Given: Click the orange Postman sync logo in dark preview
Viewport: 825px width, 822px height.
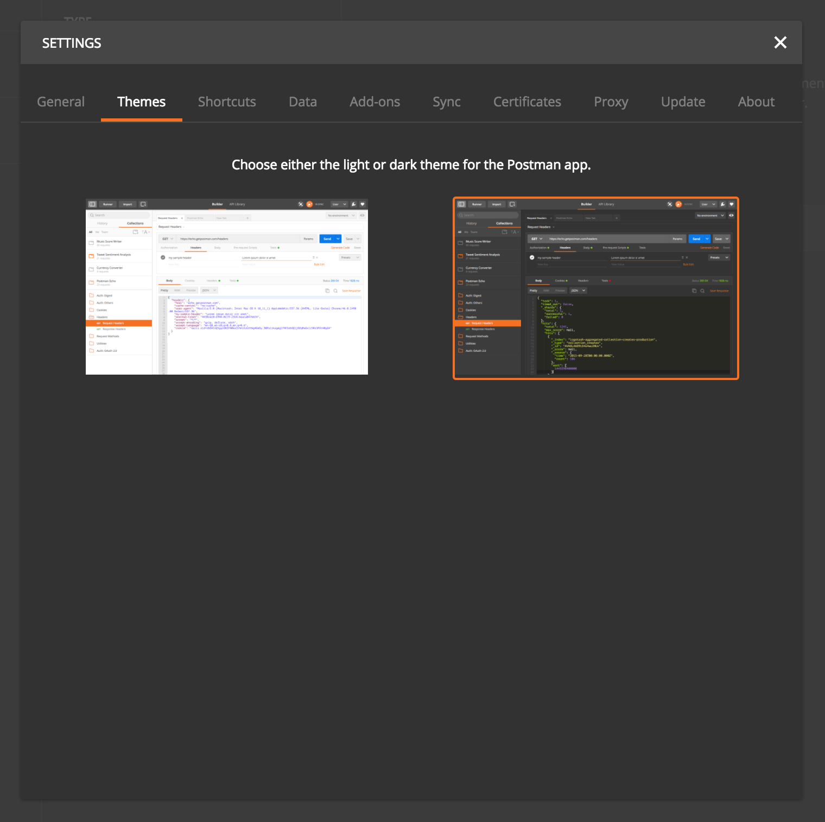Looking at the screenshot, I should 678,204.
